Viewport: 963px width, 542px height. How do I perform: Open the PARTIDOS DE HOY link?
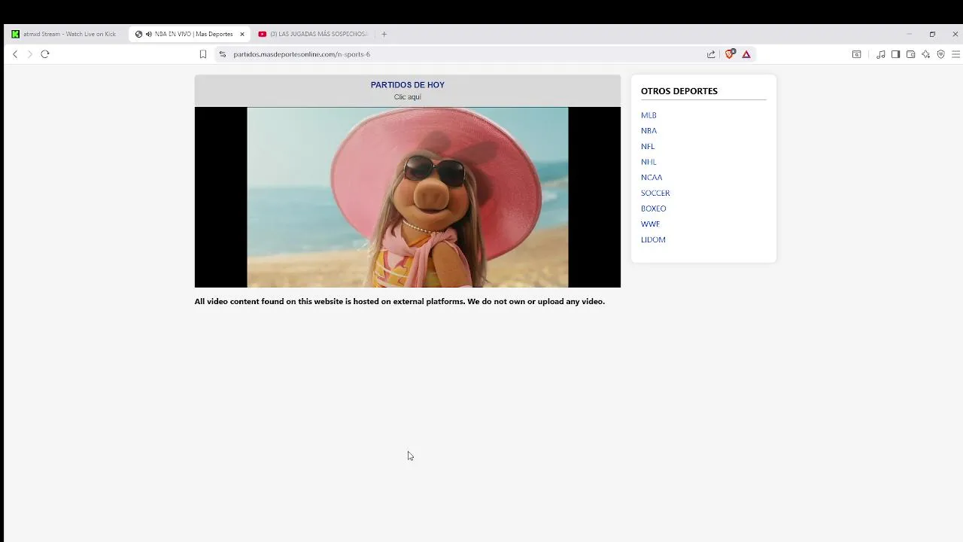(408, 85)
